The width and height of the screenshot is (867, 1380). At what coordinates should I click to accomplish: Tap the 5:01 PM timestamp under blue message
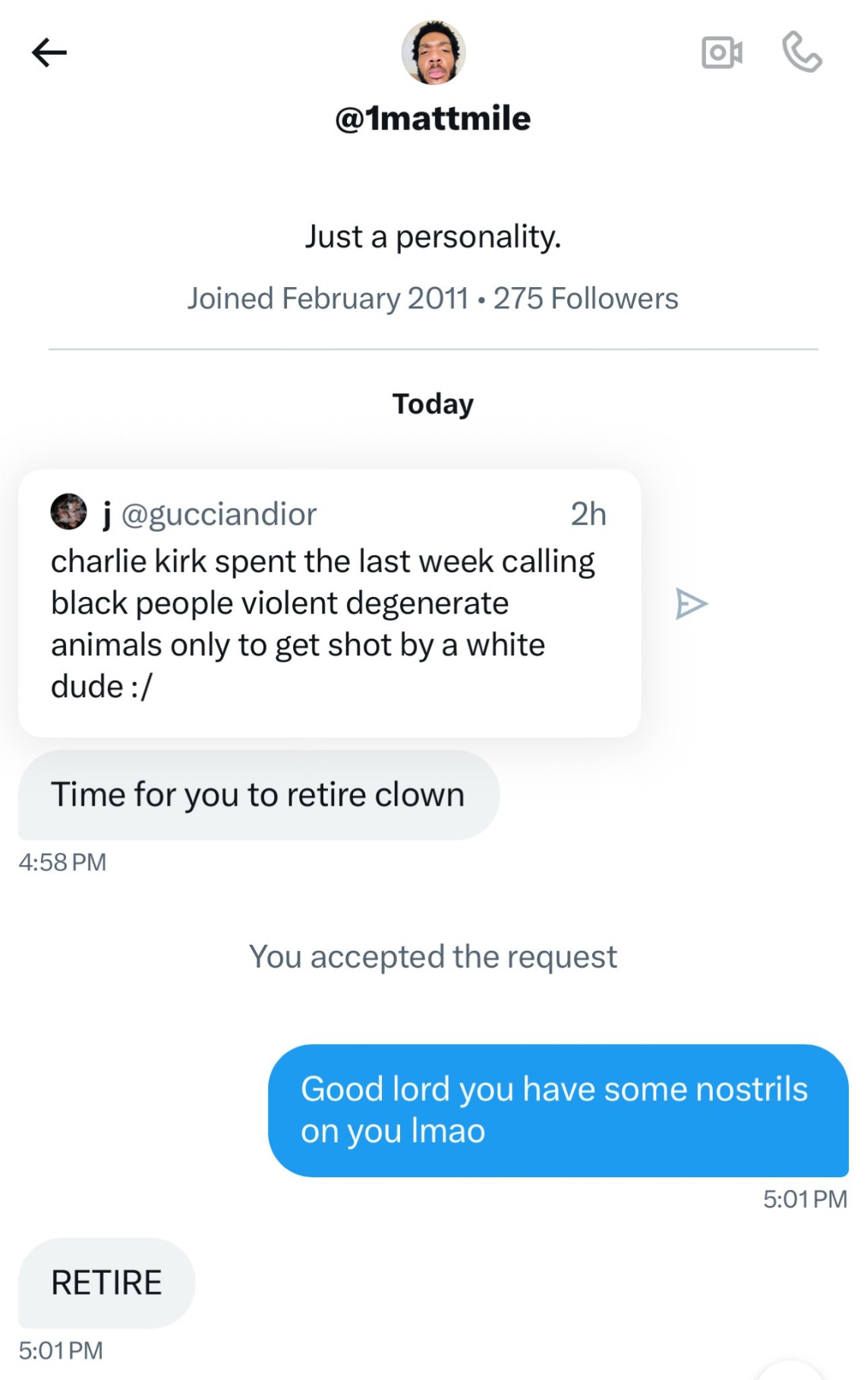(805, 1199)
